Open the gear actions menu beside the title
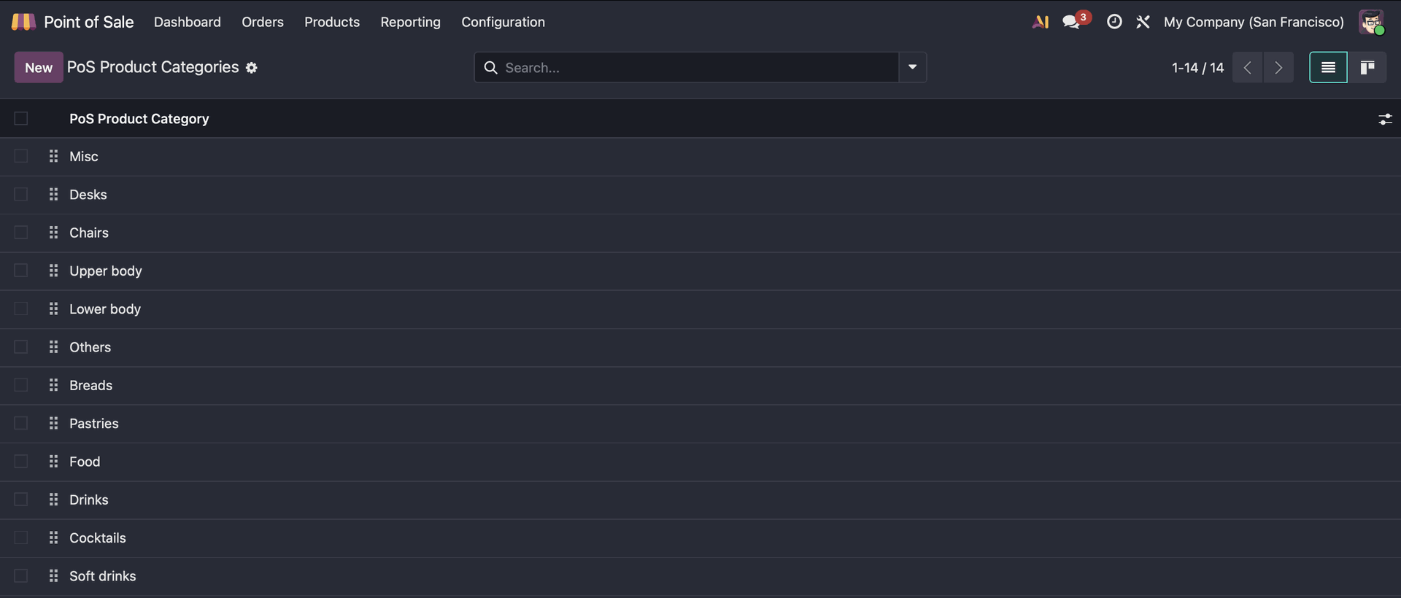The image size is (1401, 598). tap(252, 68)
